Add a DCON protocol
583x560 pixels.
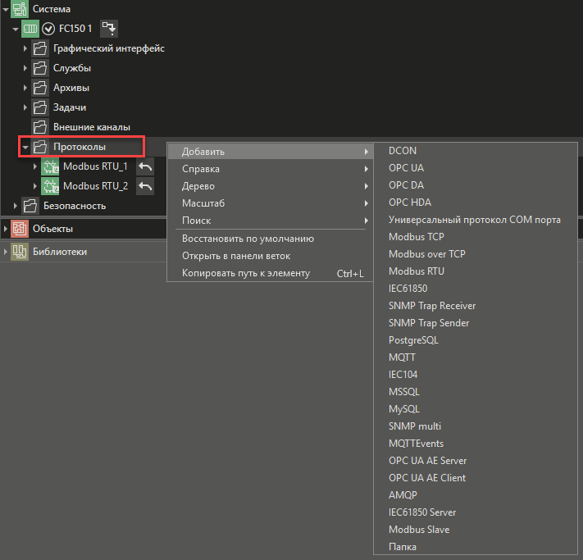(476, 151)
